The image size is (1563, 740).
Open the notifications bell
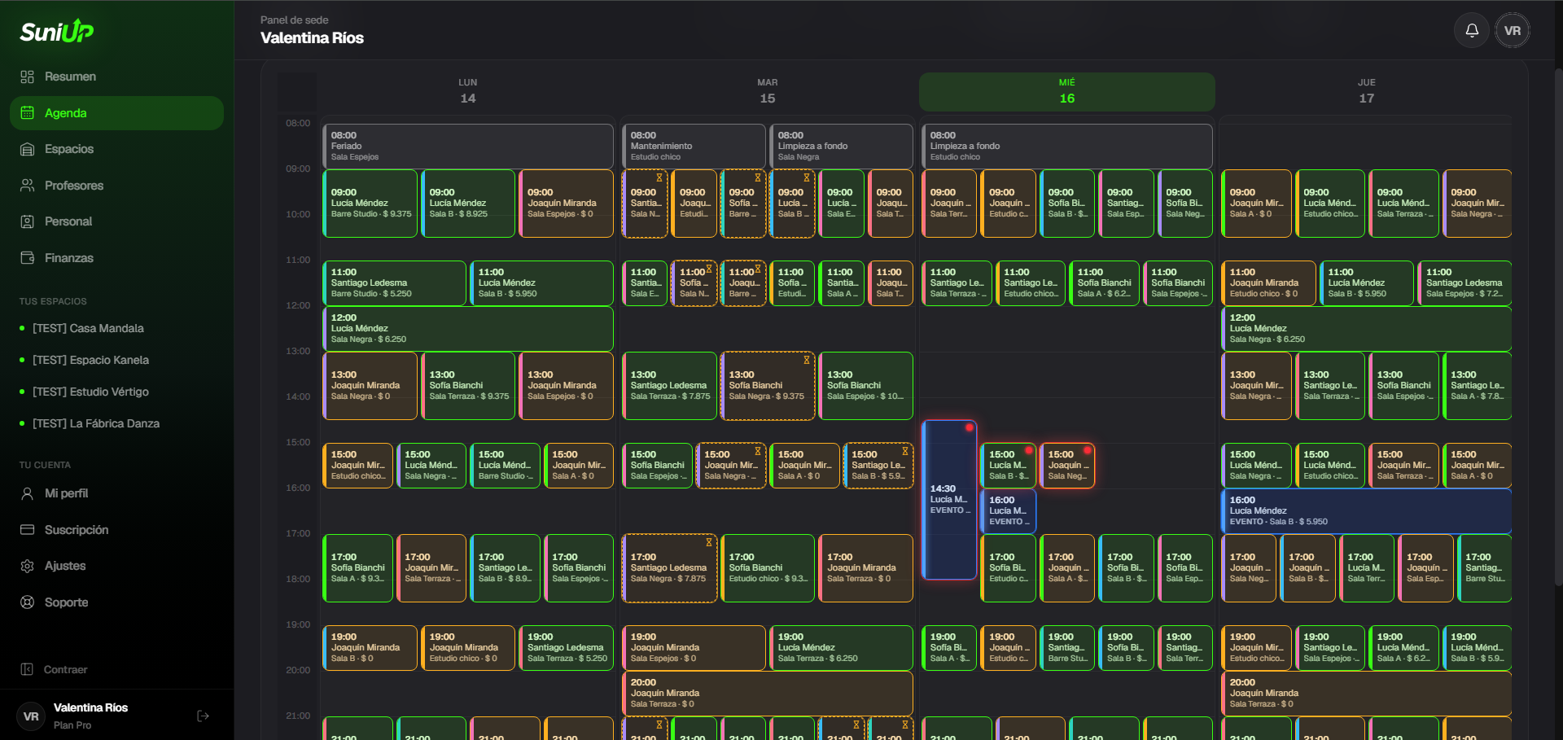pyautogui.click(x=1472, y=30)
